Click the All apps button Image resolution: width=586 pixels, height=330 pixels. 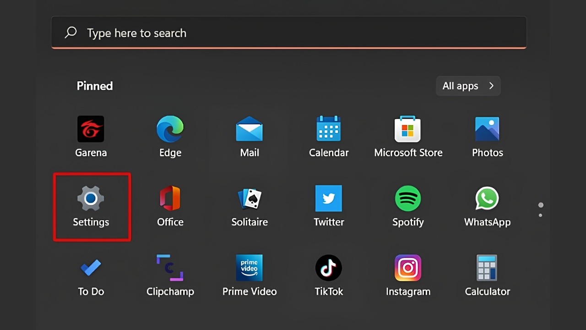click(x=468, y=86)
